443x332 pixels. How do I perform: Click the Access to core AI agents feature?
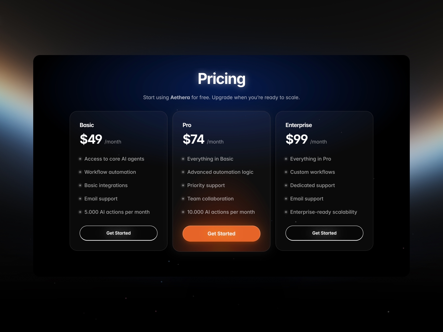coord(114,159)
